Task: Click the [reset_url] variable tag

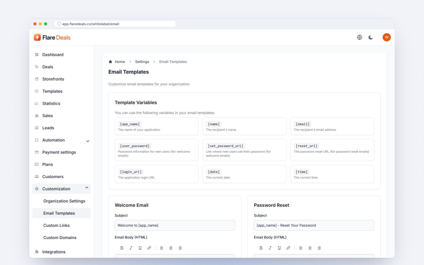Action: click(x=306, y=146)
